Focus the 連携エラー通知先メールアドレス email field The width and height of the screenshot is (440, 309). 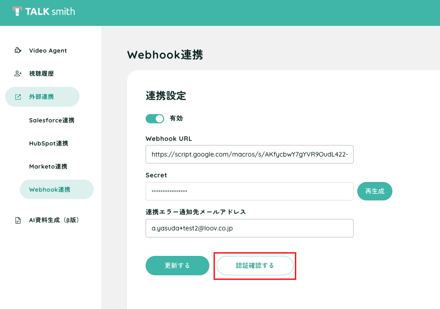click(250, 228)
